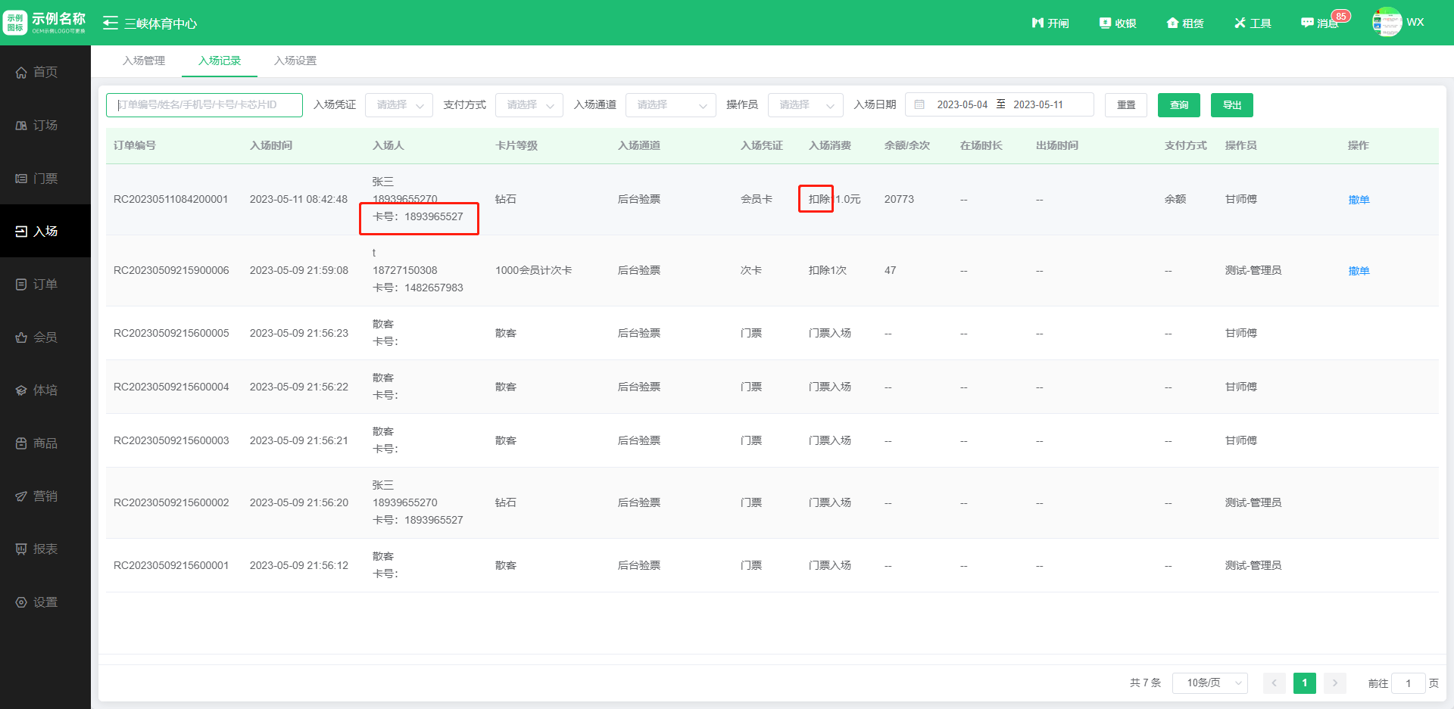1454x709 pixels.
Task: Click the green 查询 search button
Action: pos(1178,105)
